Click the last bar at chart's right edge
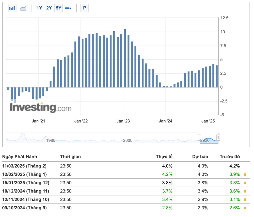Screen dimensions: 254x217 coord(217,76)
